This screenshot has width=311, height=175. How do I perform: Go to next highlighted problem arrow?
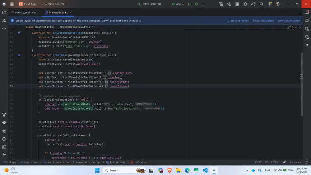coord(300,27)
